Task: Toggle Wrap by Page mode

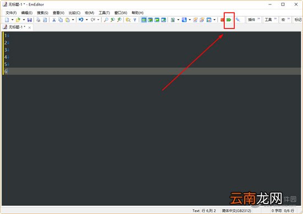Action: pos(164,20)
